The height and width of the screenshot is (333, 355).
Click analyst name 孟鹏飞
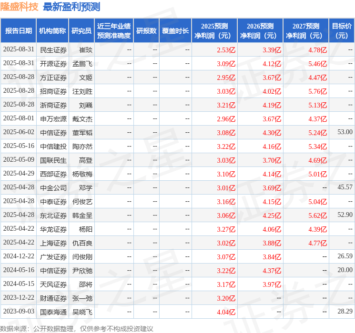[x=82, y=64]
